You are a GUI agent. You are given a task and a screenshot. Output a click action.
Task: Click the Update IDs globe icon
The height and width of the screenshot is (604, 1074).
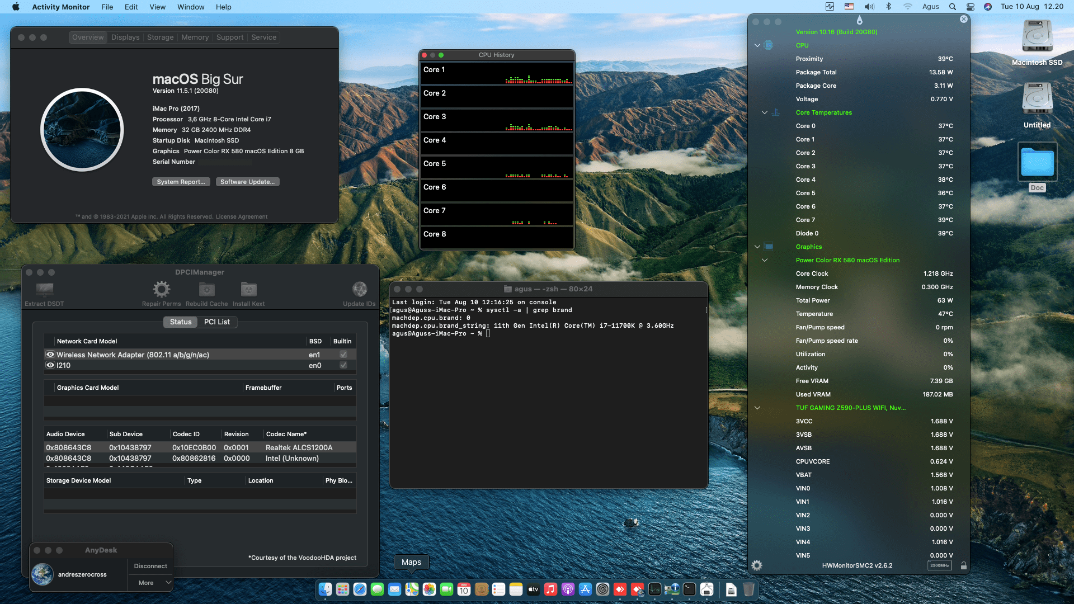(x=359, y=289)
